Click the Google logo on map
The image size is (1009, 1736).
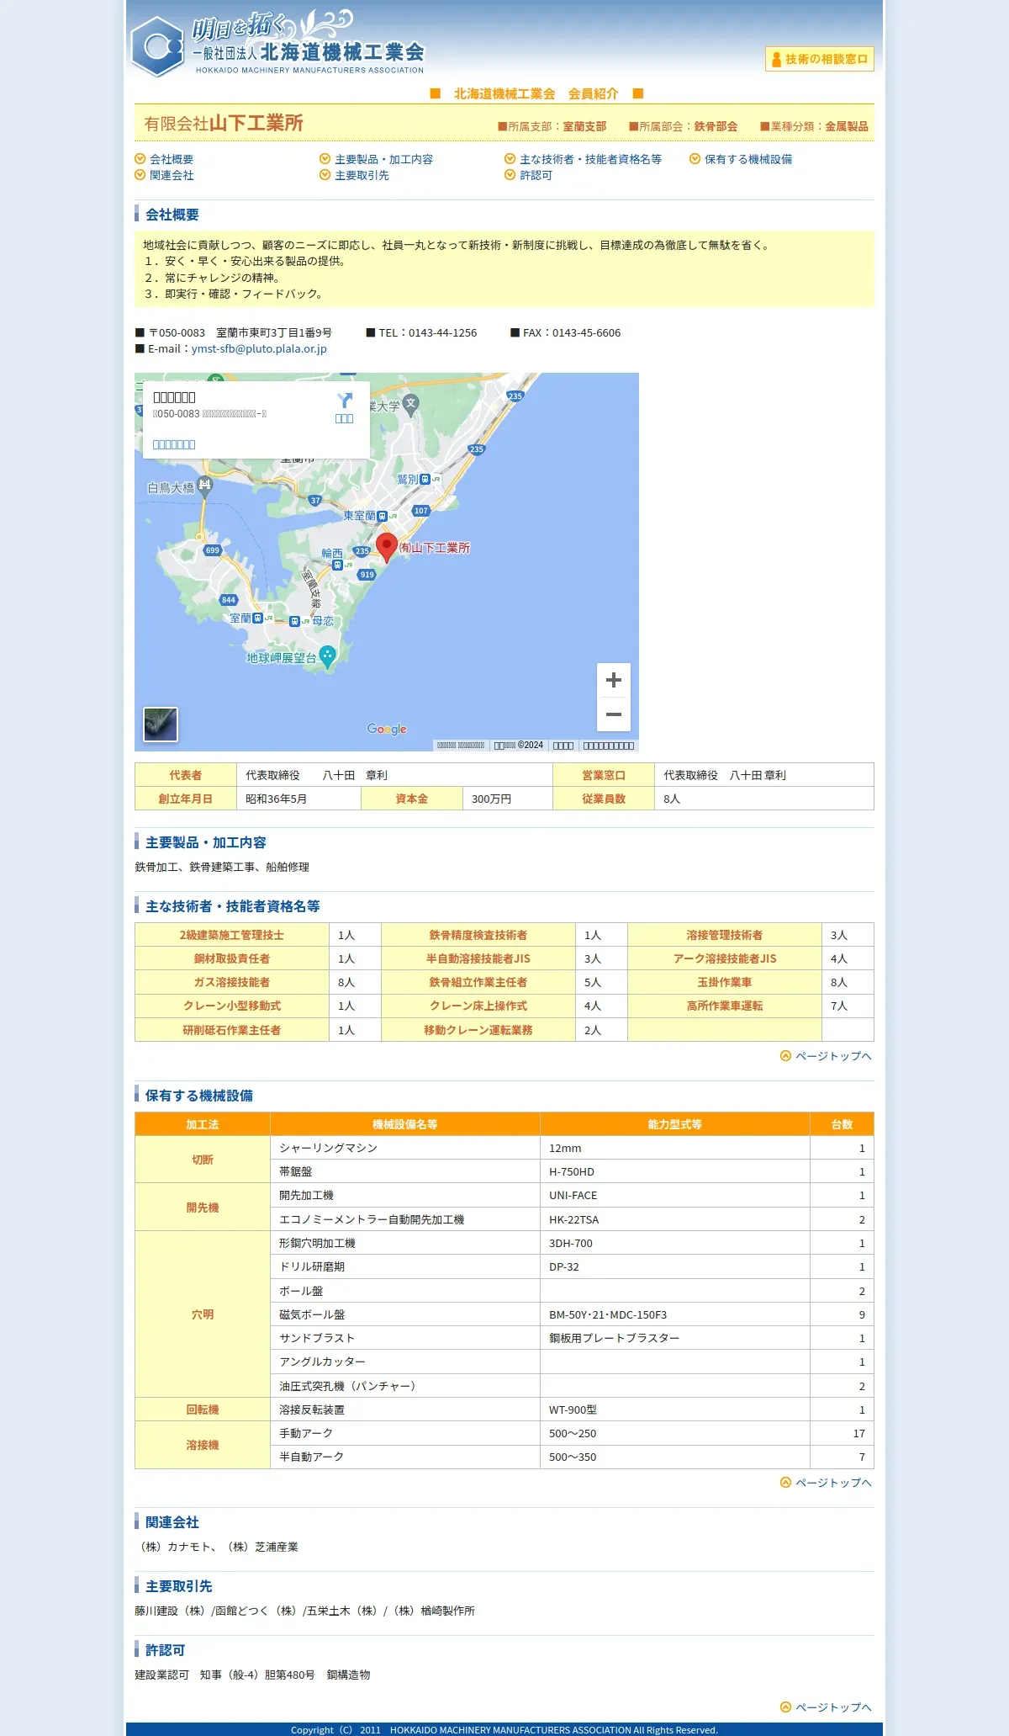[x=387, y=729]
